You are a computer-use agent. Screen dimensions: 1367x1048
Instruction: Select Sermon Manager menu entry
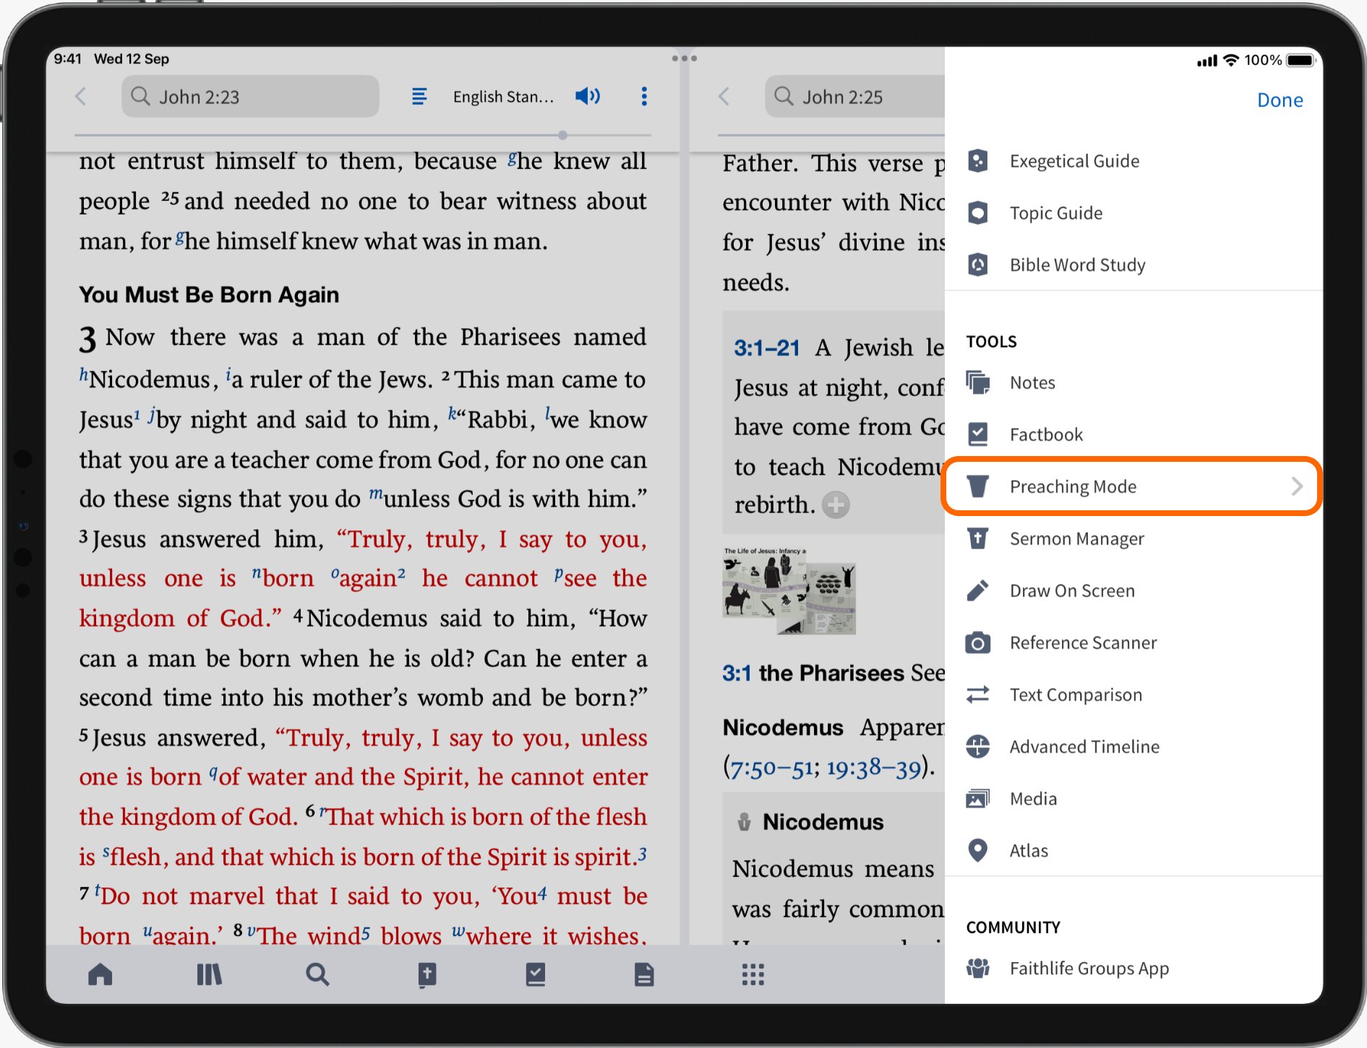(x=1134, y=538)
